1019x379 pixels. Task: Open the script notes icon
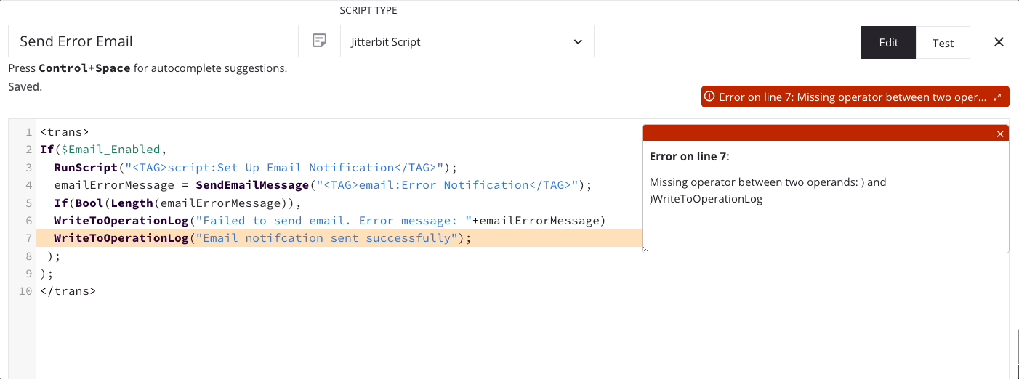click(319, 41)
